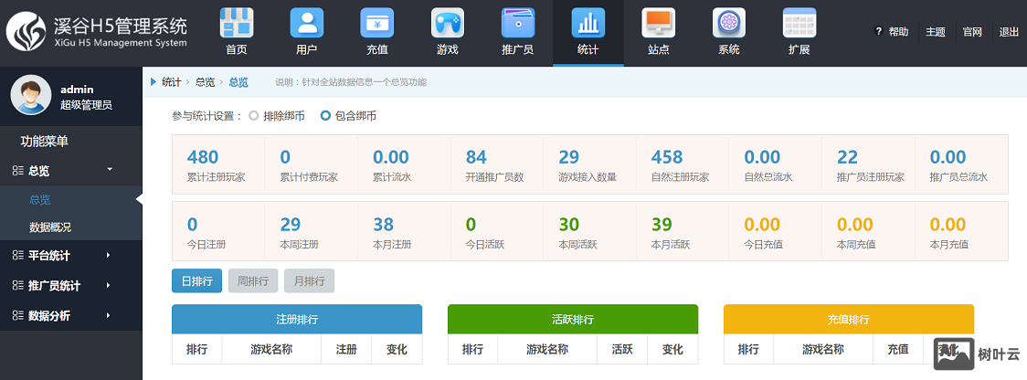Click the 功能菜单 sidebar heading
This screenshot has height=380, width=1027.
coord(45,141)
